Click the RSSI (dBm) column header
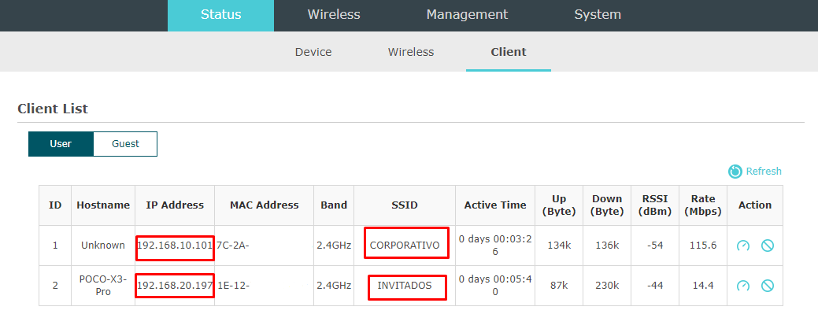Viewport: 818px width, 314px height. 655,205
